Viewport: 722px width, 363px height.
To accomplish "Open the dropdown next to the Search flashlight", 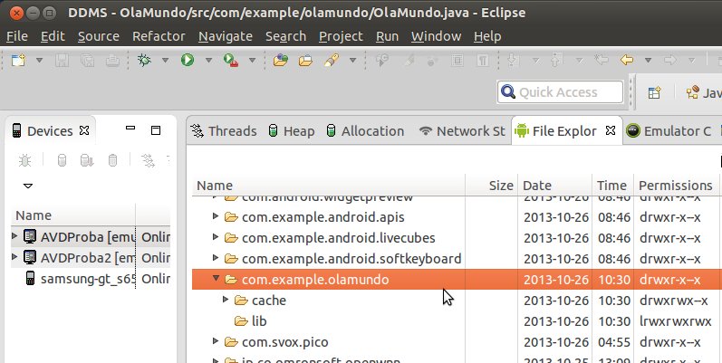I will click(x=352, y=61).
